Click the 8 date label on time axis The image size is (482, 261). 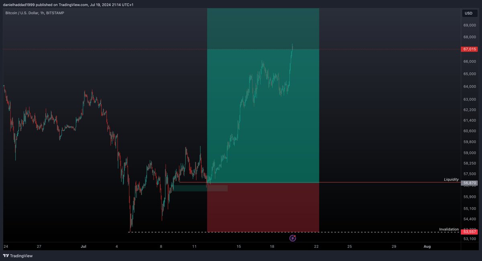coord(161,246)
